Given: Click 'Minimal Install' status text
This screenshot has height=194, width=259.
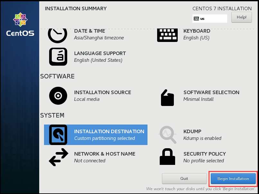Looking at the screenshot, I should click(x=199, y=99).
